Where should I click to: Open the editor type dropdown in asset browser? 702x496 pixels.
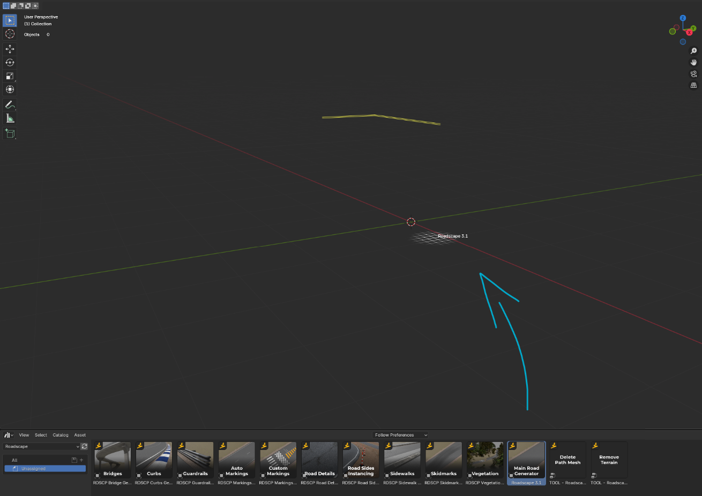click(x=9, y=435)
